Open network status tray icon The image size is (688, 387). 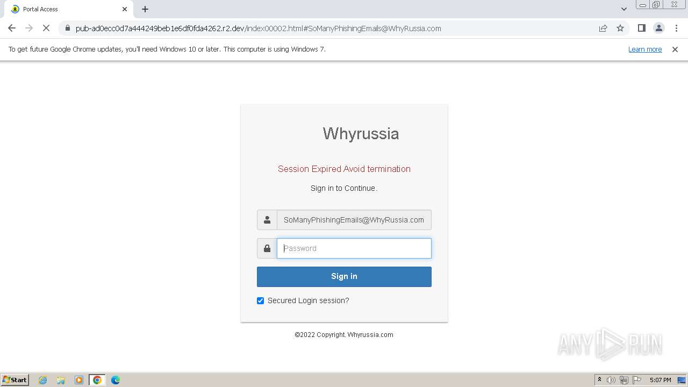coord(624,380)
